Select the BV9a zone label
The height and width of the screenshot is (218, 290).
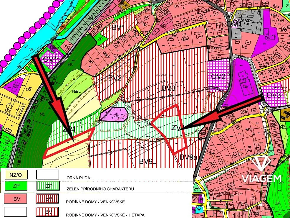(x=188, y=157)
